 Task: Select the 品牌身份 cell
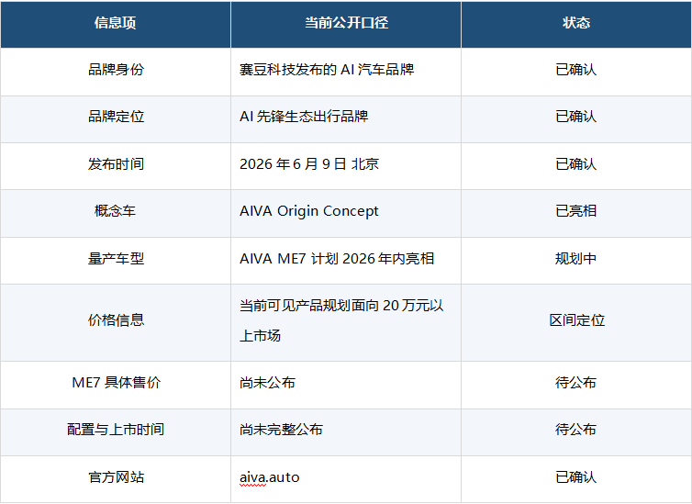[x=116, y=72]
